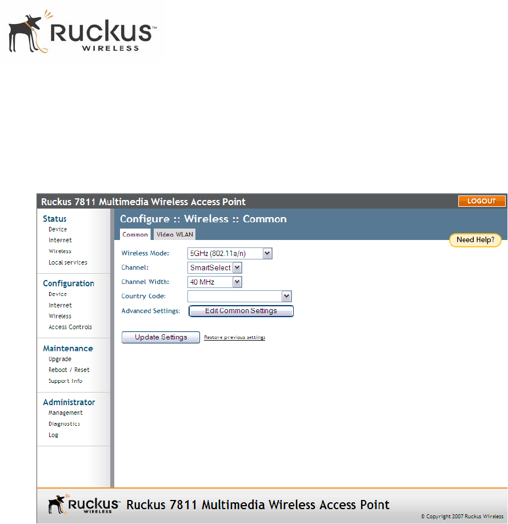Switch to the Common tab
Viewport: 508px width, 524px height.
click(x=135, y=234)
